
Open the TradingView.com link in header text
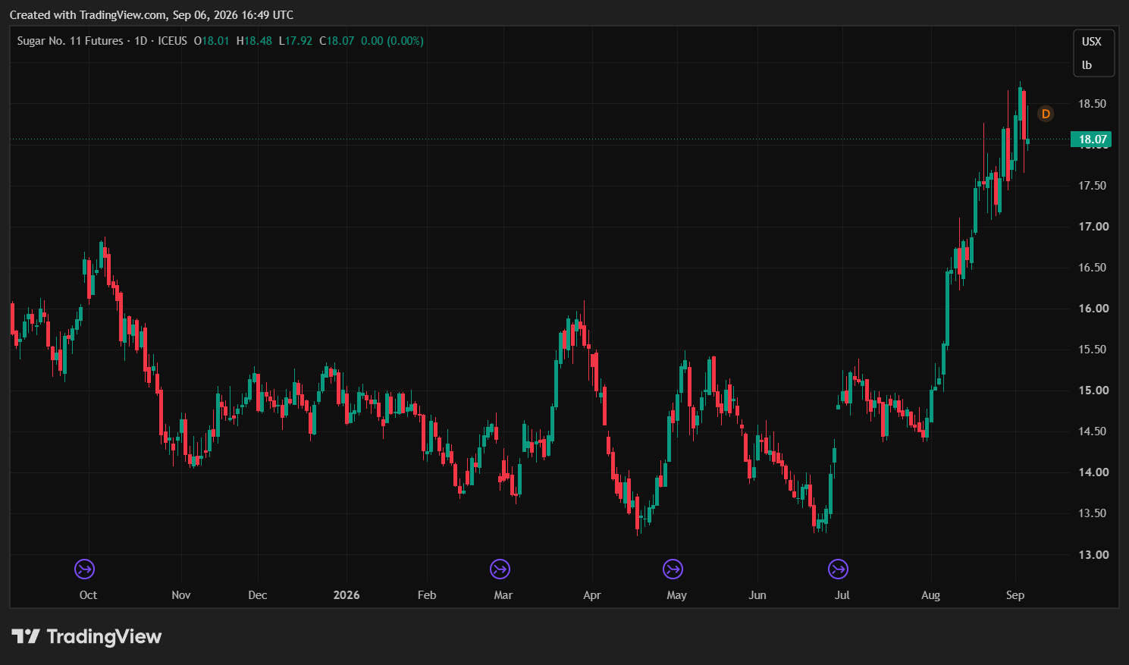pyautogui.click(x=123, y=15)
